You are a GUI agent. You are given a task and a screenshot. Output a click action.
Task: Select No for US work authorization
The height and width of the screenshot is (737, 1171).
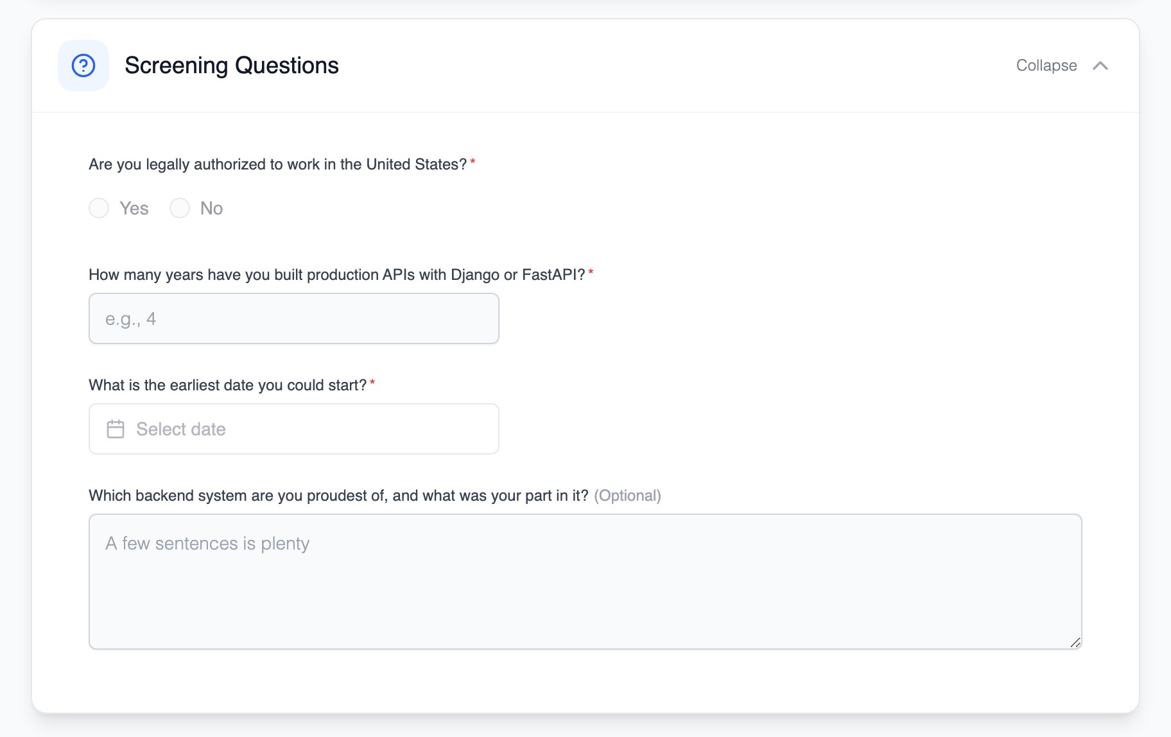pos(180,208)
